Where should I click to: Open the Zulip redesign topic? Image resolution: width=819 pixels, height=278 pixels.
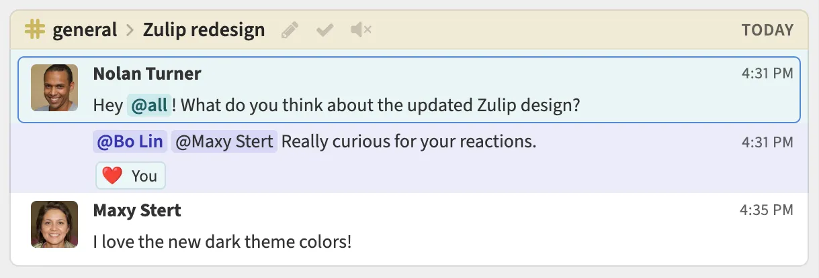pos(204,30)
